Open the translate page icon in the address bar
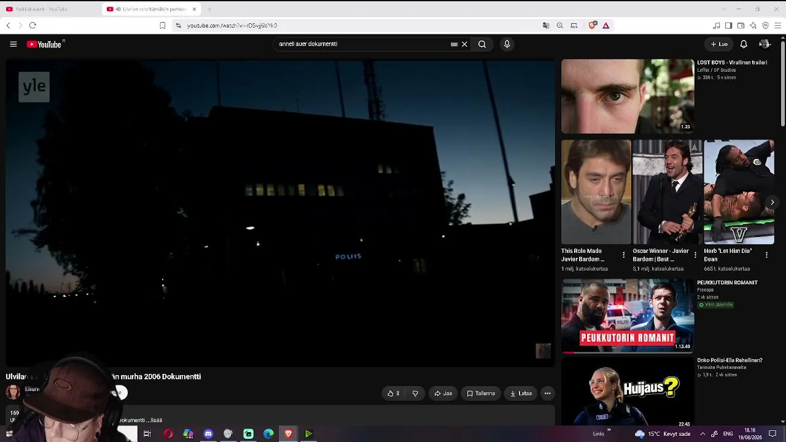This screenshot has width=786, height=442. click(546, 25)
